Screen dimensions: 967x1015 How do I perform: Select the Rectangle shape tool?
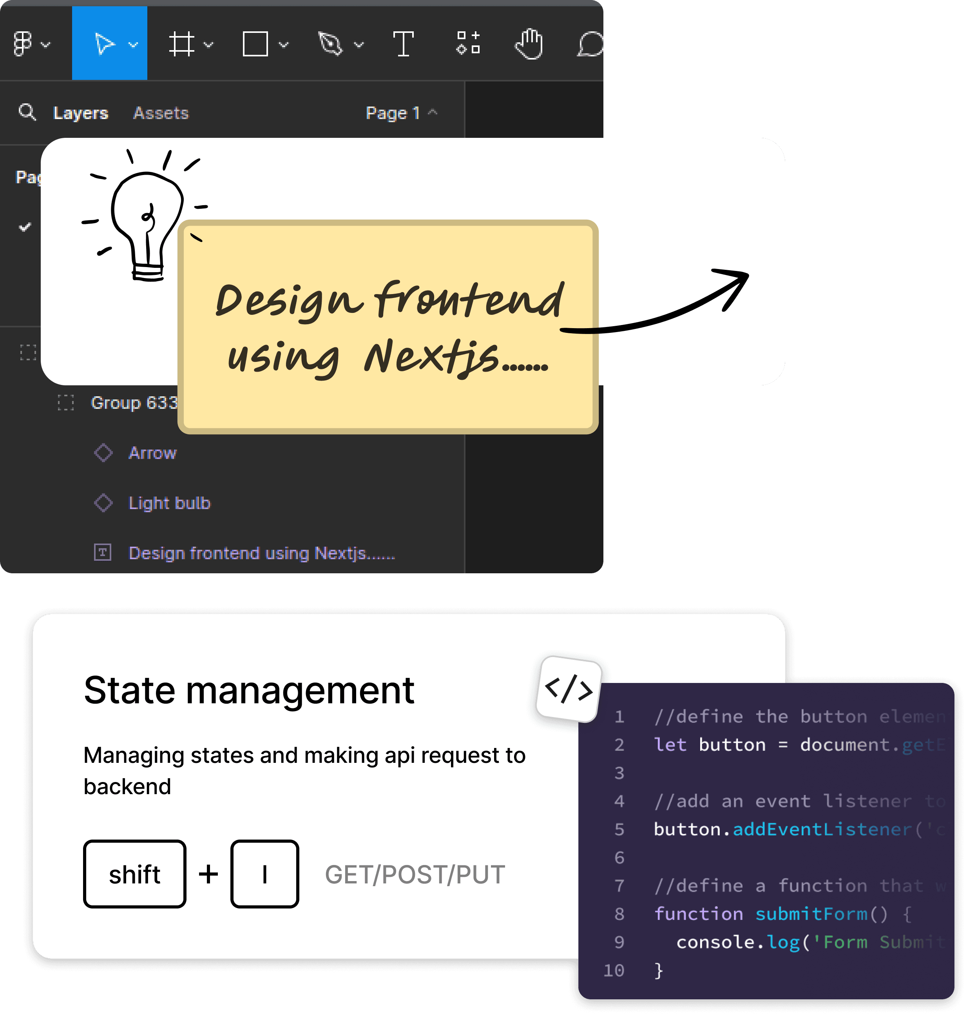pos(255,44)
